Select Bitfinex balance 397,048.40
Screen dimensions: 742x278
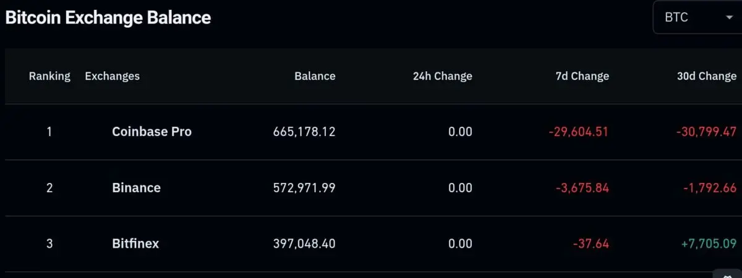point(304,243)
